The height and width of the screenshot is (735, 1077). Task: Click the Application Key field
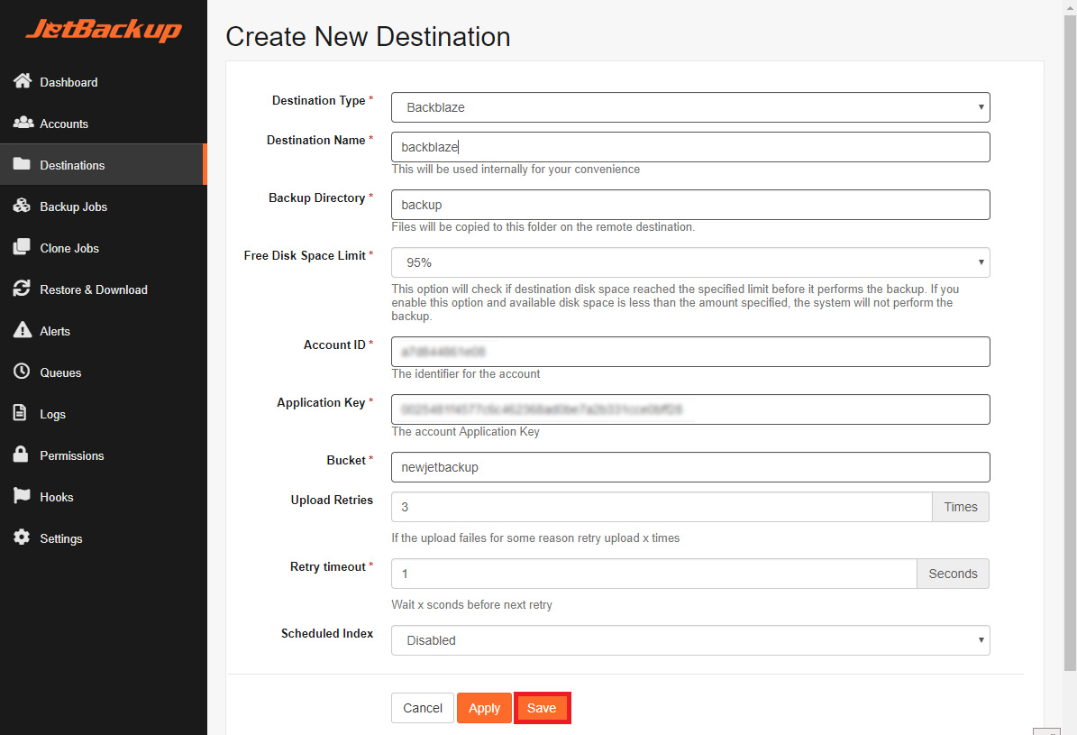(690, 409)
